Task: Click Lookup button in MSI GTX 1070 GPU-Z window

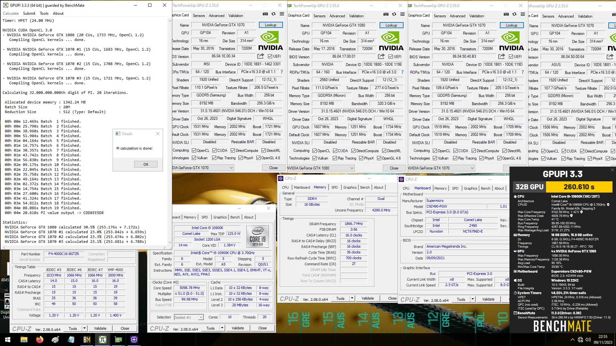Action: (x=270, y=25)
